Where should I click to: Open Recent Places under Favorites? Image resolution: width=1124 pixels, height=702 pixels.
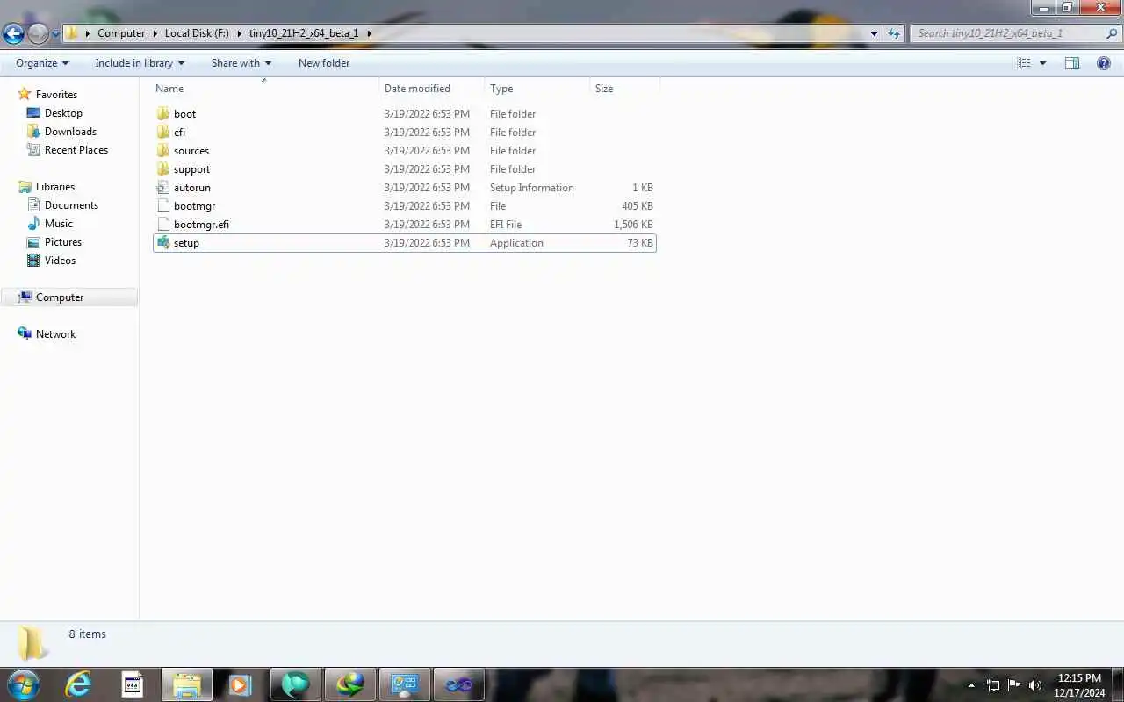point(76,150)
